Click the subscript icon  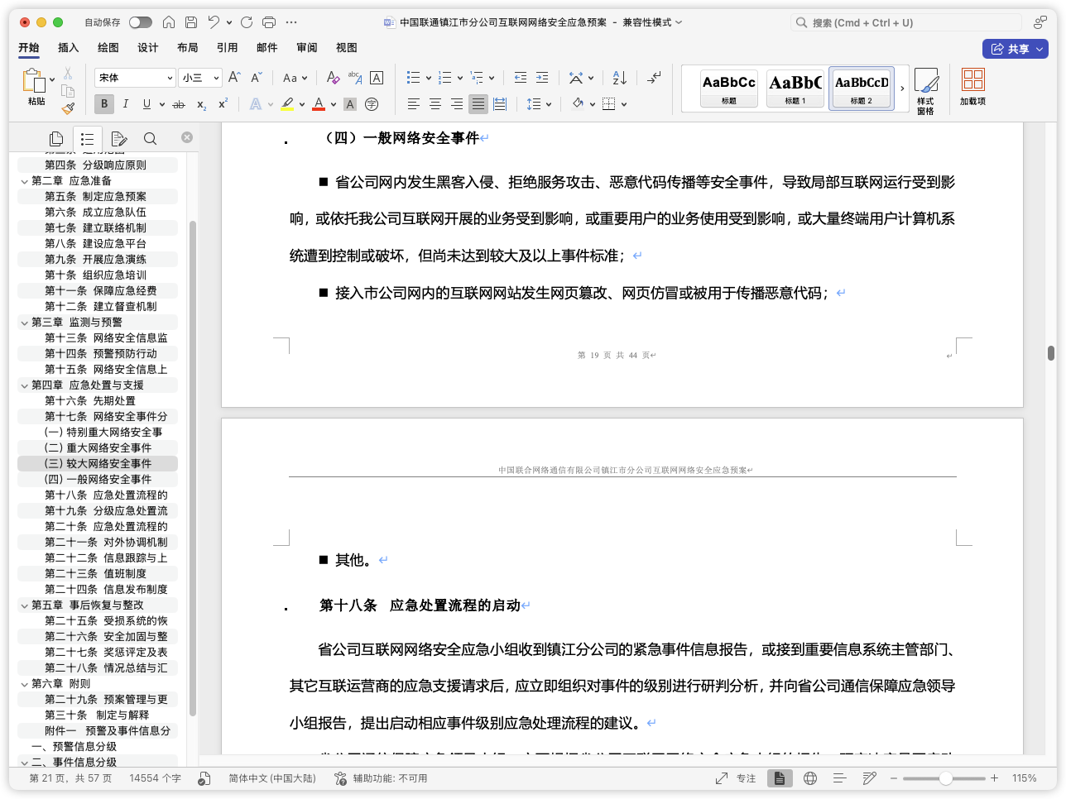tap(199, 104)
